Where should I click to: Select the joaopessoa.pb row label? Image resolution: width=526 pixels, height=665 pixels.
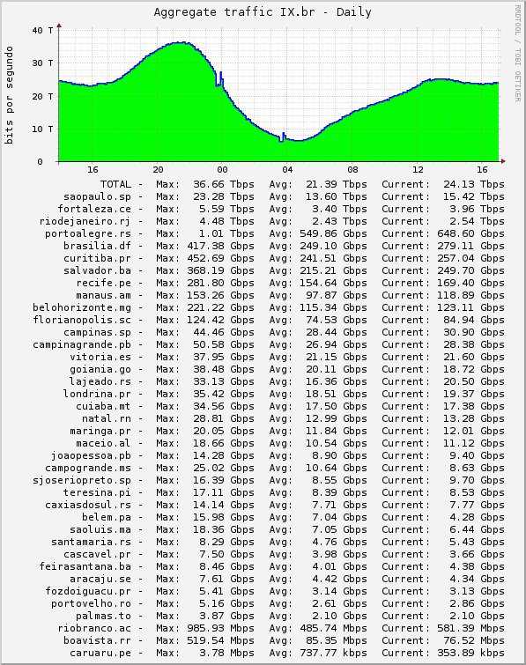tap(92, 455)
